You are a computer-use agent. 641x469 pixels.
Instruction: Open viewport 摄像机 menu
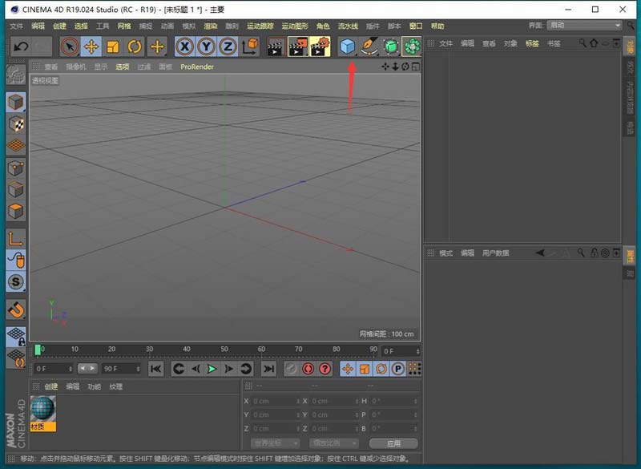click(76, 67)
